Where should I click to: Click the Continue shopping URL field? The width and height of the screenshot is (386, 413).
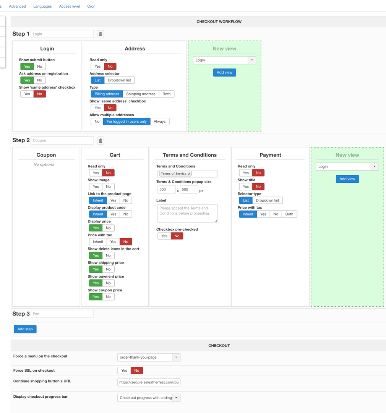point(149,382)
